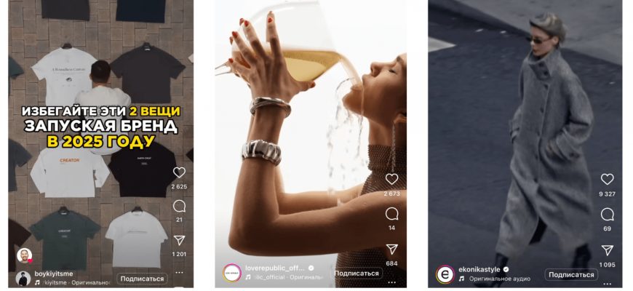Click Подписаться on the loverepublic reel

tap(356, 274)
